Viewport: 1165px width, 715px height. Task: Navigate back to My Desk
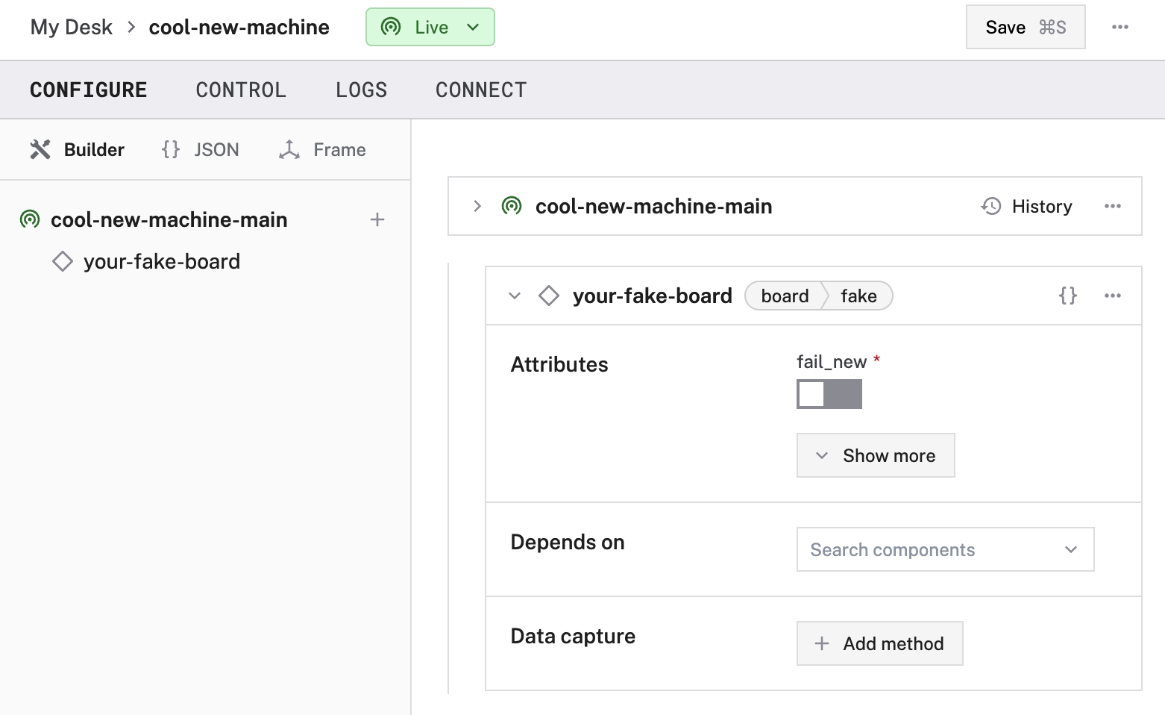[x=70, y=27]
